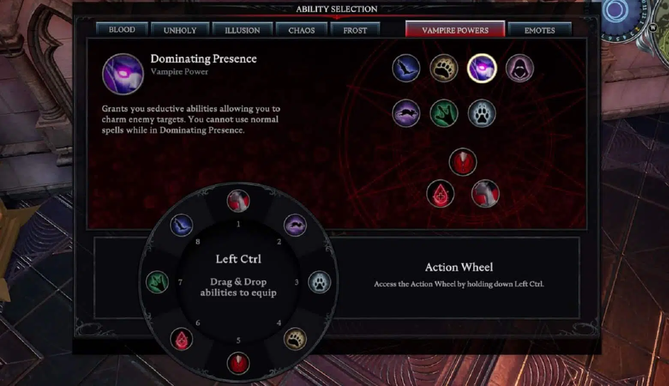Switch to the Chaos tab
This screenshot has width=669, height=386.
click(x=301, y=30)
